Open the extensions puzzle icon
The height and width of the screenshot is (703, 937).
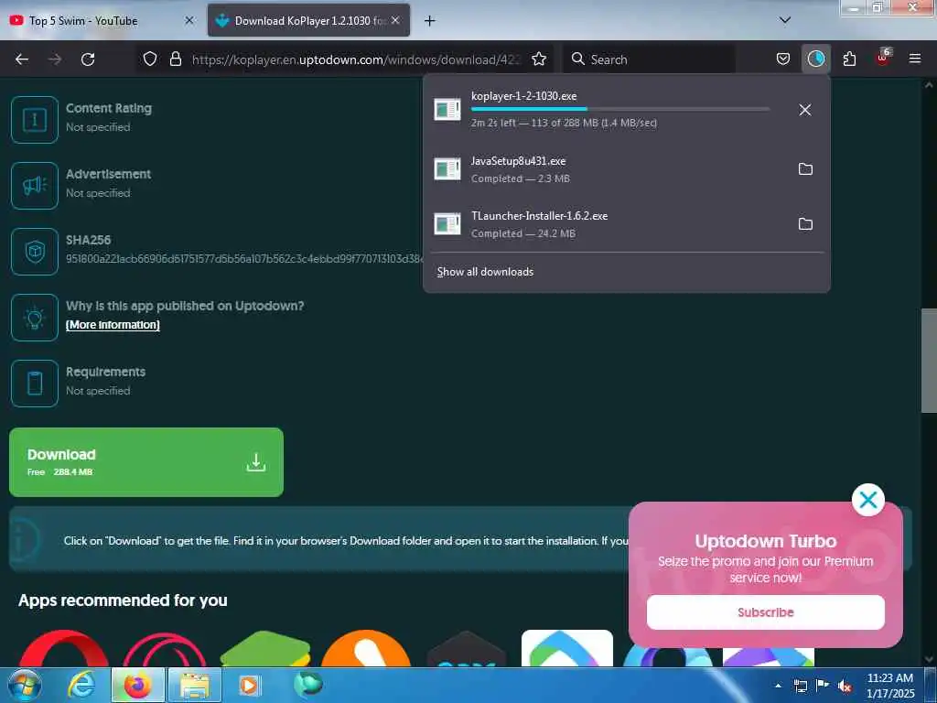pos(849,59)
